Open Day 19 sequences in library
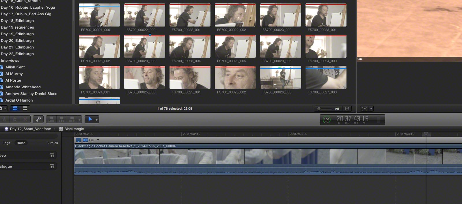Viewport: 462px width, 204px height. click(17, 27)
